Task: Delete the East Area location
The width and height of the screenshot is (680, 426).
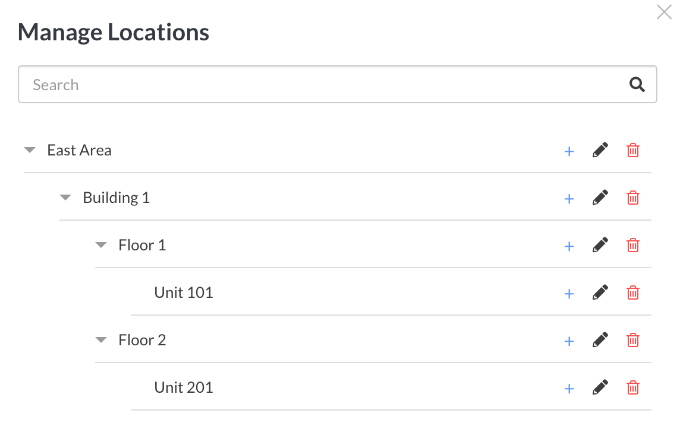Action: 632,150
